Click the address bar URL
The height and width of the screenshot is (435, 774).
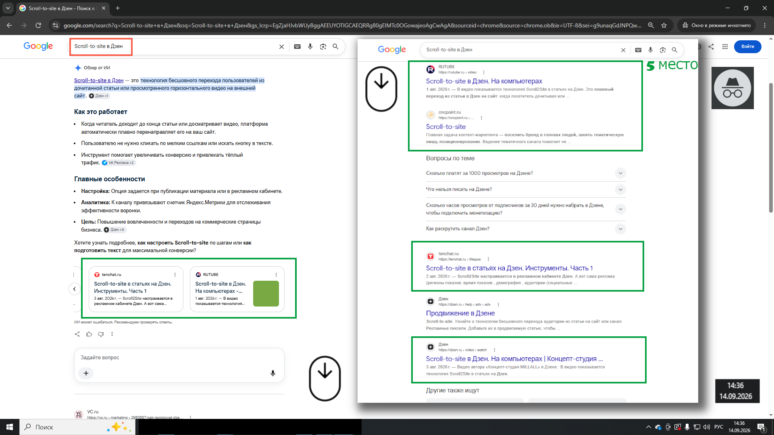(x=352, y=25)
